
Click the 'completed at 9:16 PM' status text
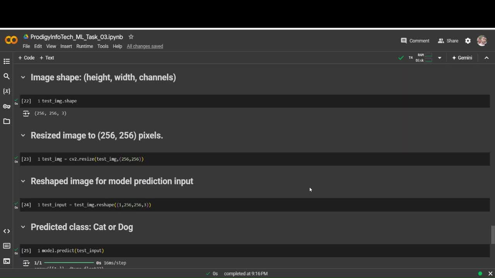(x=246, y=273)
